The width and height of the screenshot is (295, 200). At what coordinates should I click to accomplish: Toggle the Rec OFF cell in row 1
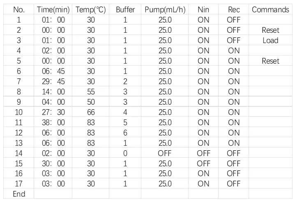[234, 20]
